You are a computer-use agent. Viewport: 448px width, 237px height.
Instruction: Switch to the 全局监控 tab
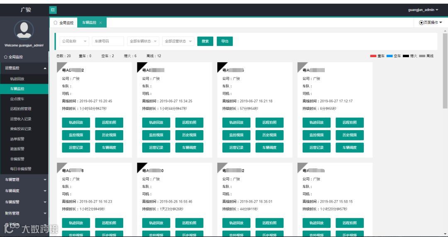[x=63, y=23]
